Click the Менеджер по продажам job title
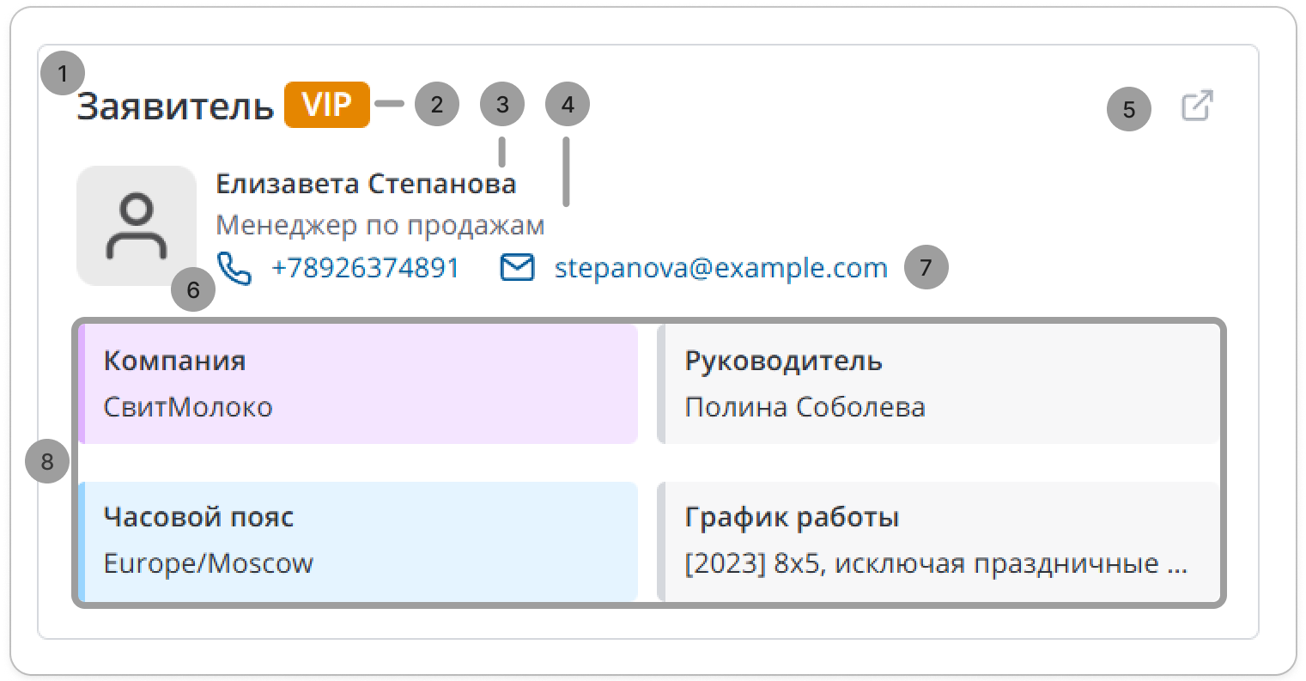The width and height of the screenshot is (1306, 681). [x=380, y=225]
